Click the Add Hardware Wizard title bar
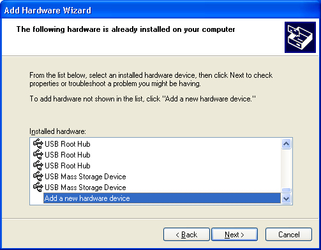 point(160,10)
